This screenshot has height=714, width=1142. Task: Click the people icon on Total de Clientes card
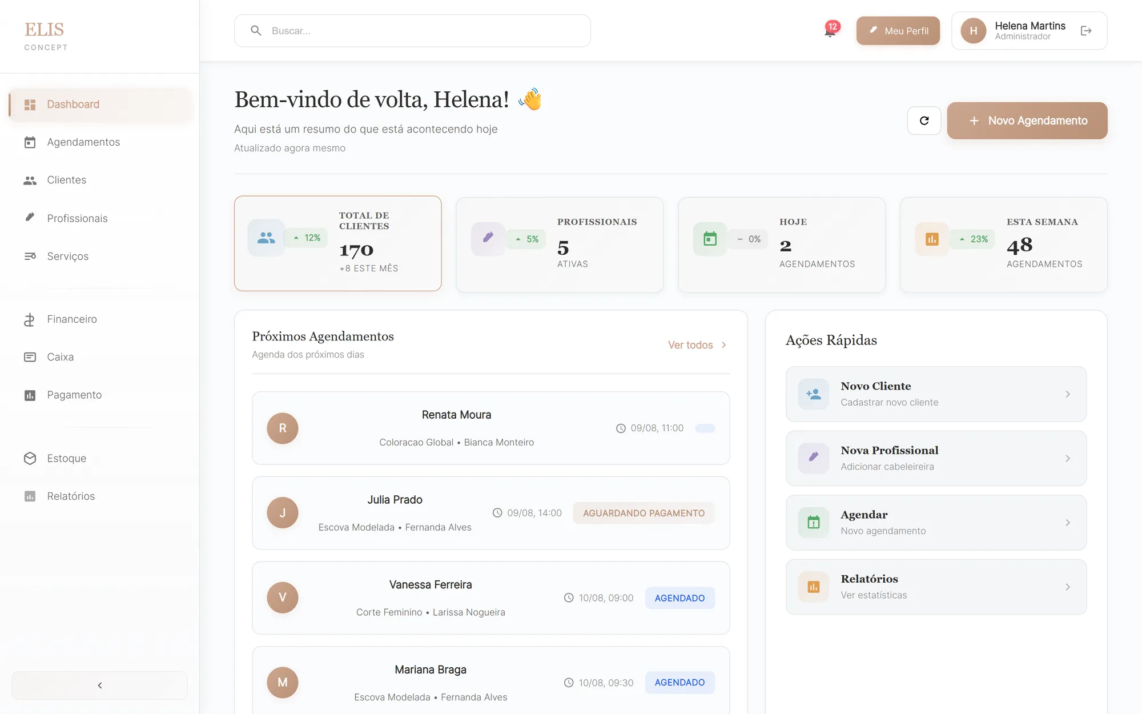(x=266, y=238)
